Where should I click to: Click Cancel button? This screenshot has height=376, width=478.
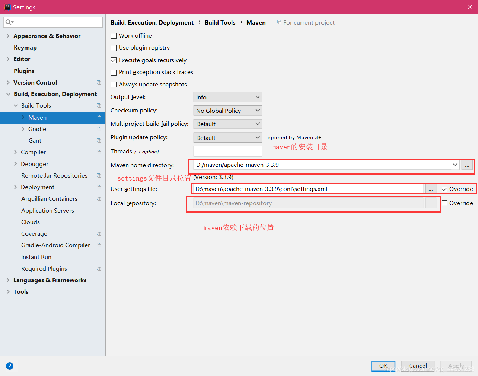(418, 366)
